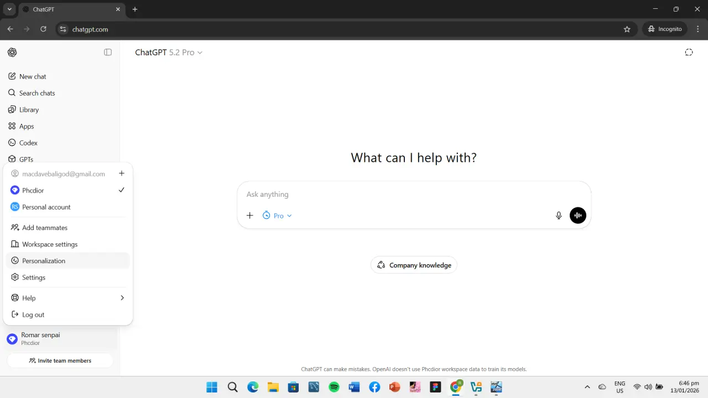This screenshot has height=398, width=708.
Task: Open Search chats
Action: pyautogui.click(x=60, y=93)
